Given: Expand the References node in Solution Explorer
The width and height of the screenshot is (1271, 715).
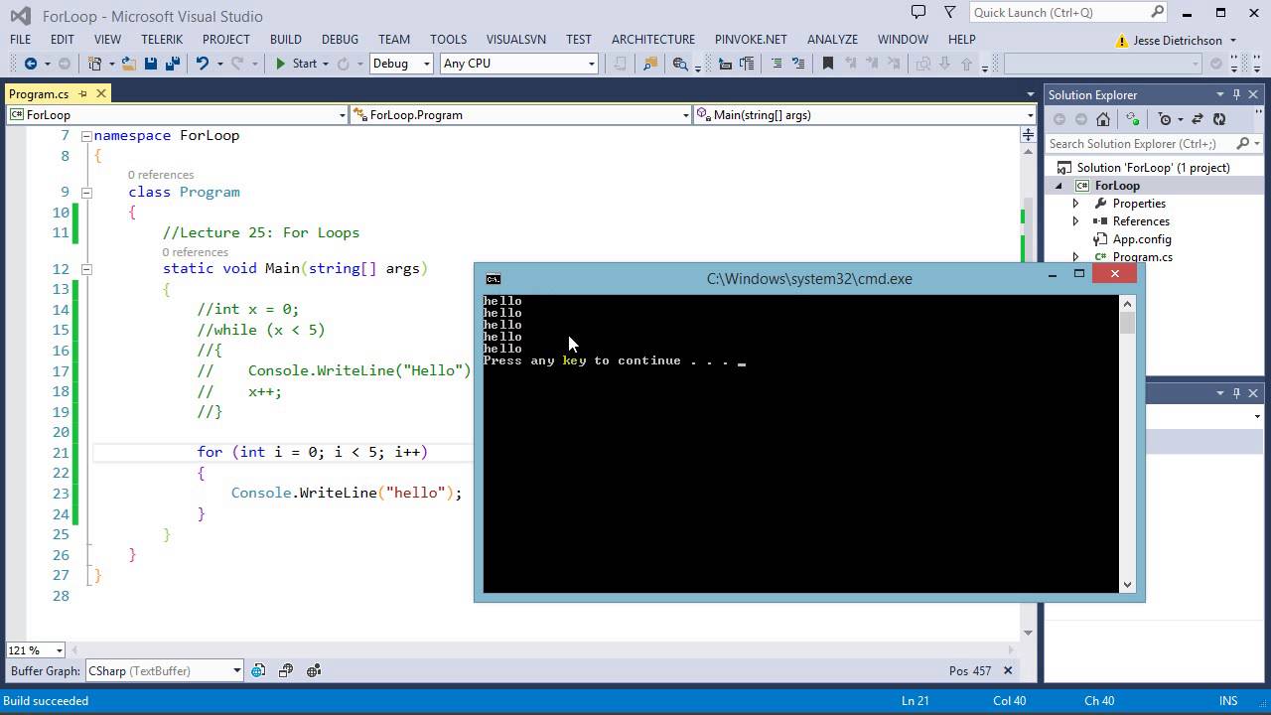Looking at the screenshot, I should (1075, 221).
